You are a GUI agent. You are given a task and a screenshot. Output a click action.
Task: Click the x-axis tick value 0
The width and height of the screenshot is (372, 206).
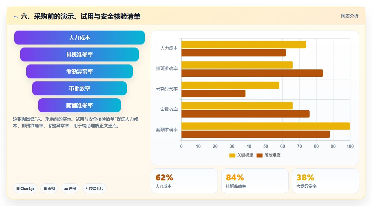coord(181,147)
